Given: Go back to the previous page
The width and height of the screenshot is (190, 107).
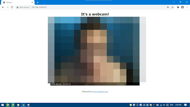Looking at the screenshot, I should (x=3, y=7).
